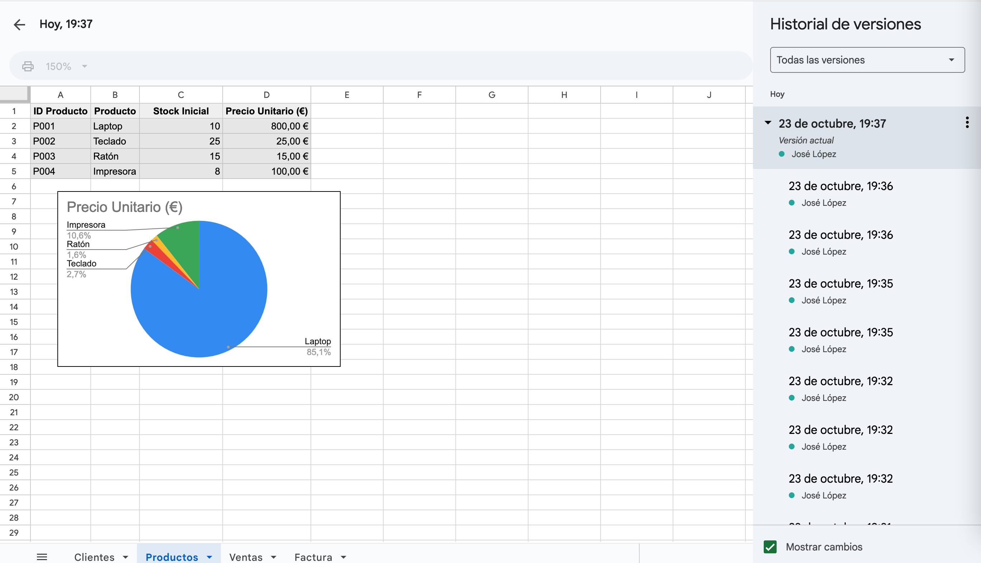Click the print icon in toolbar
This screenshot has height=563, width=981.
[28, 66]
